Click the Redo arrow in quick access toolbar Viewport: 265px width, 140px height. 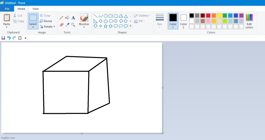14,38
